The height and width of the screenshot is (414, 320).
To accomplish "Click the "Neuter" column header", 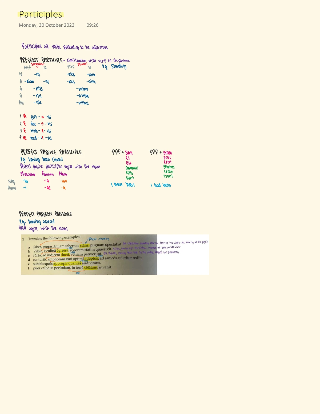I will click(x=63, y=174).
